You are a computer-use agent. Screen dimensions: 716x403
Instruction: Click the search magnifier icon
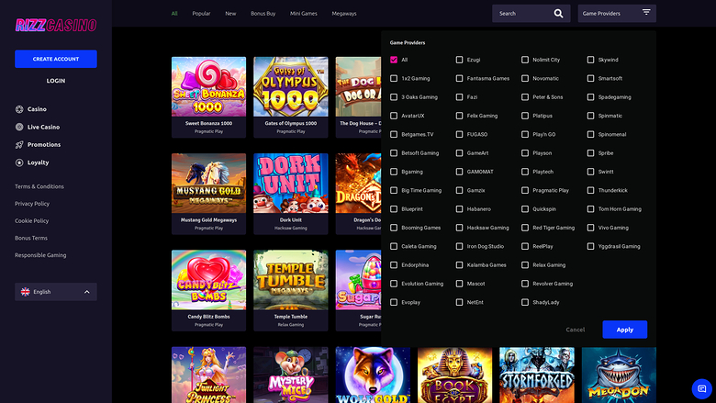point(558,13)
